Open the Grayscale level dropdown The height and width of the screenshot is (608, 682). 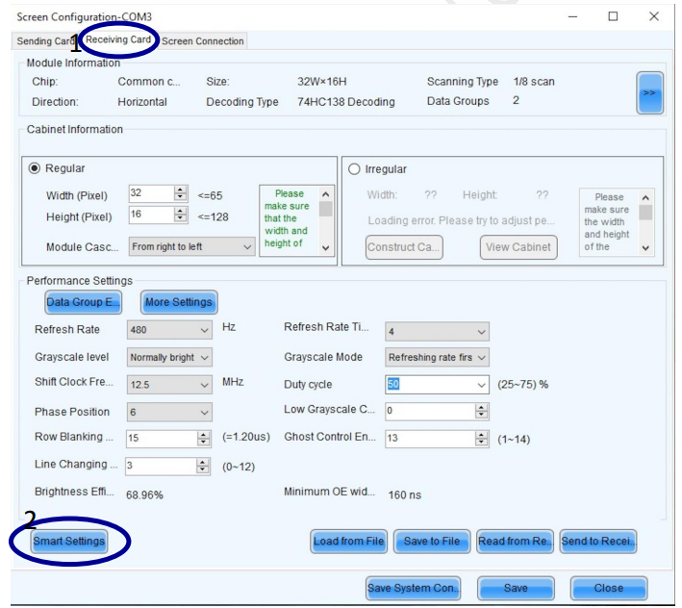point(169,358)
